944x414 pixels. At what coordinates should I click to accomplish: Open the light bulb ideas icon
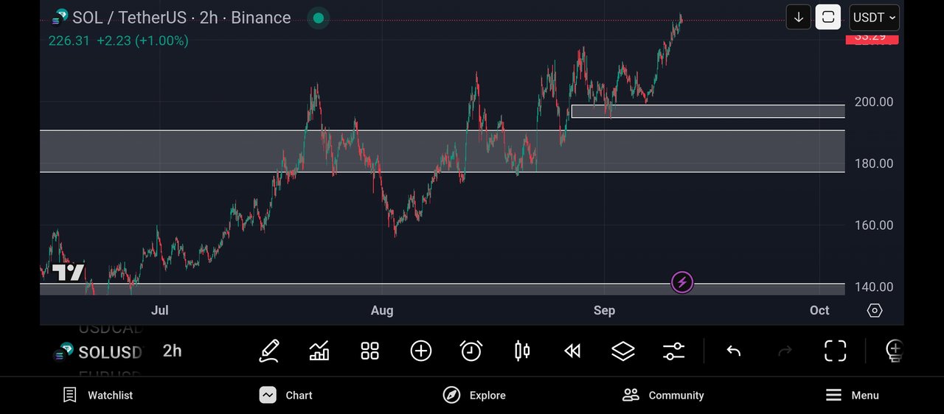(x=894, y=351)
